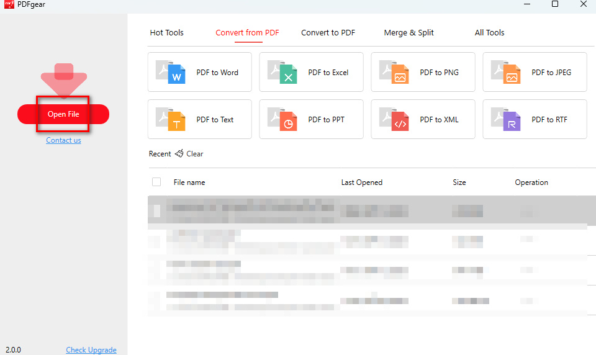Click the PDFgear logo in title bar
Screen dimensions: 596x355
pyautogui.click(x=9, y=4)
